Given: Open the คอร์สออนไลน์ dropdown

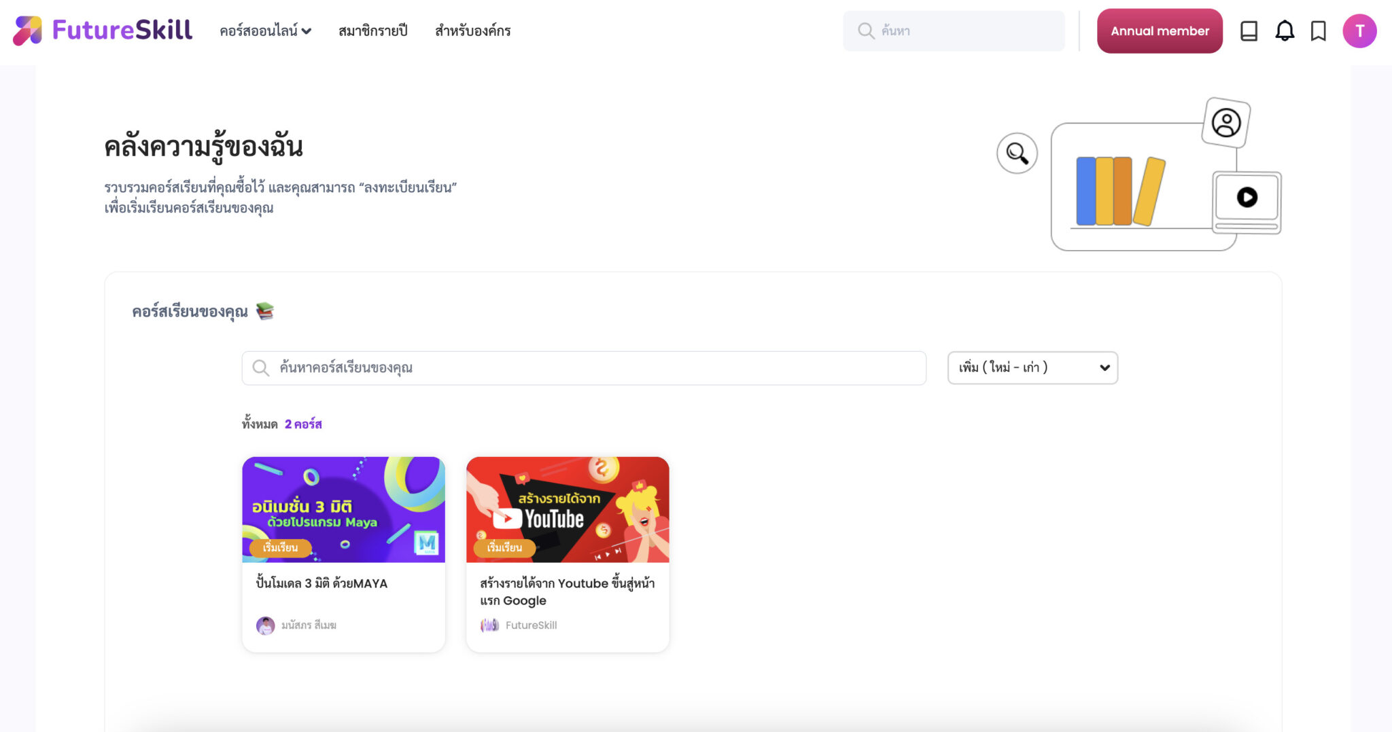Looking at the screenshot, I should [x=260, y=31].
